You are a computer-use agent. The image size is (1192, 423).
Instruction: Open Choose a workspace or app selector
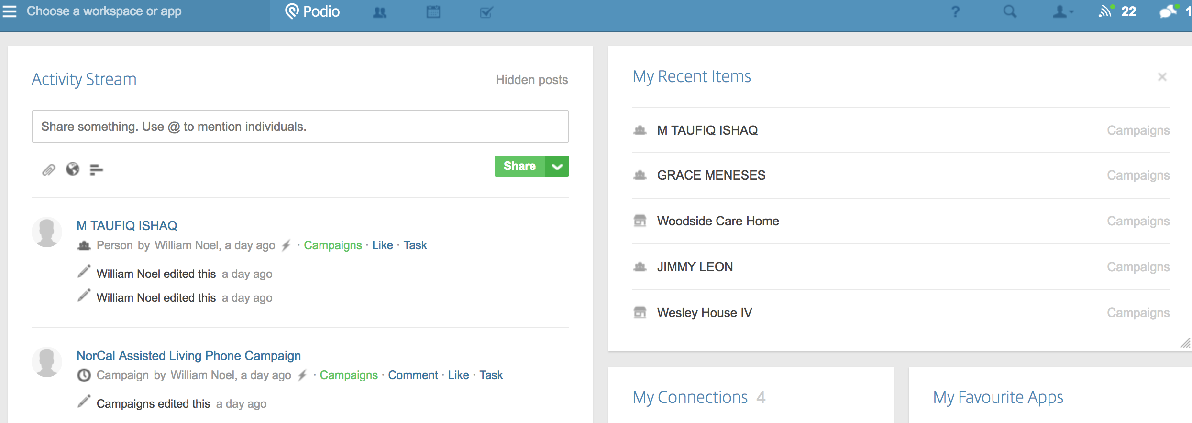tap(104, 11)
